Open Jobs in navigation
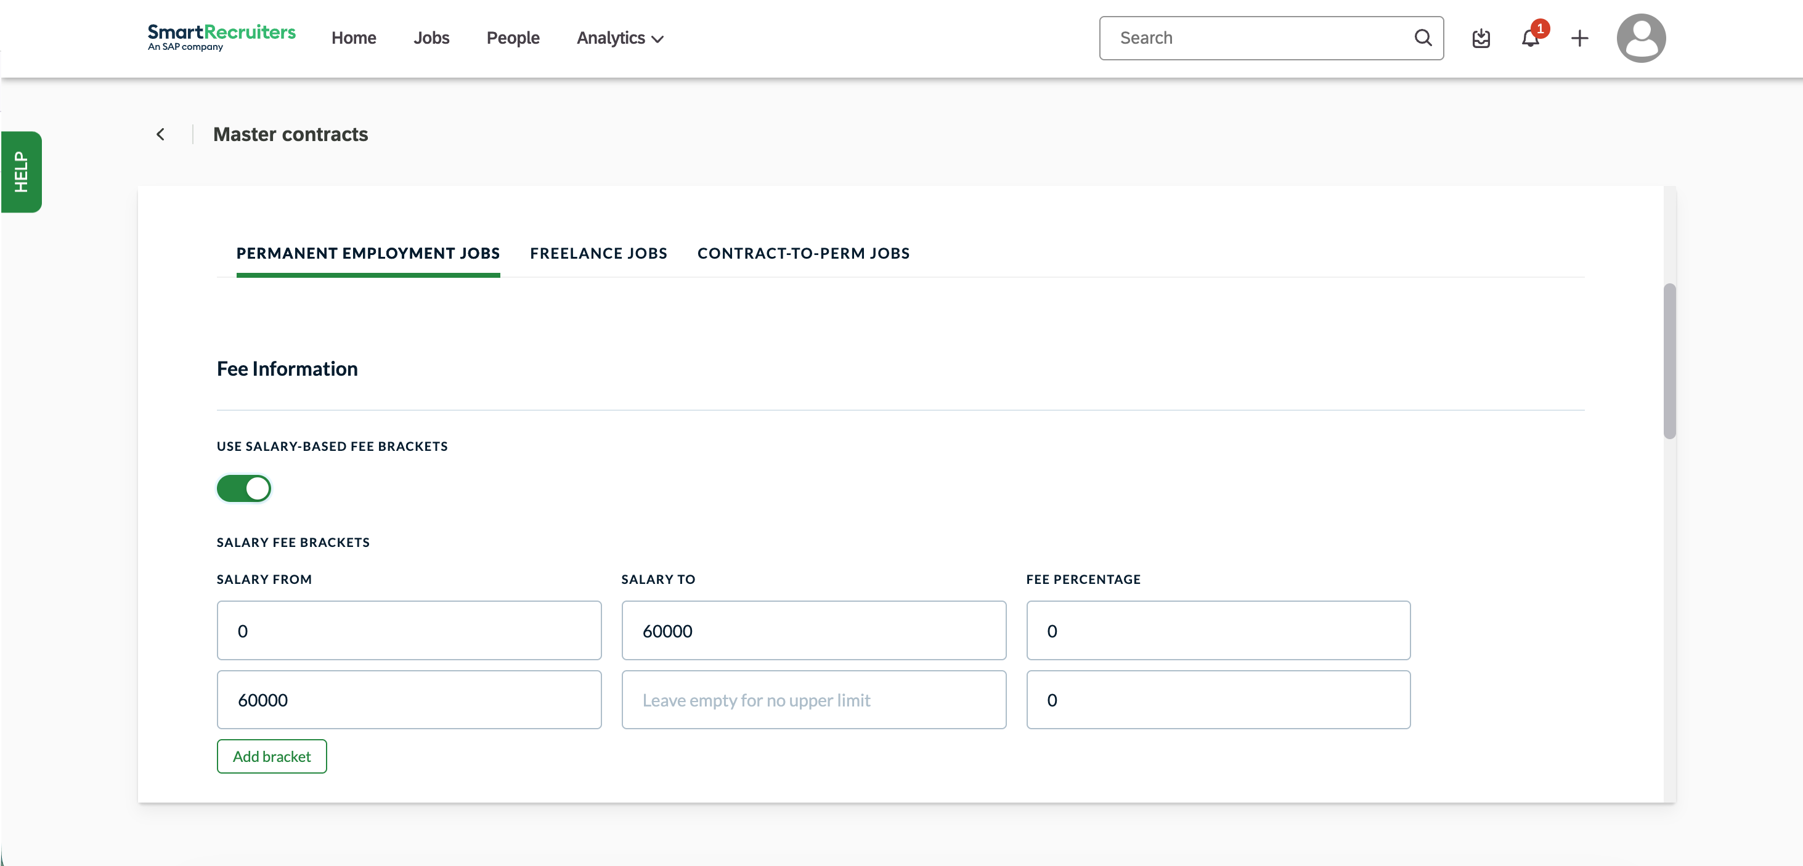Image resolution: width=1803 pixels, height=866 pixels. (431, 38)
